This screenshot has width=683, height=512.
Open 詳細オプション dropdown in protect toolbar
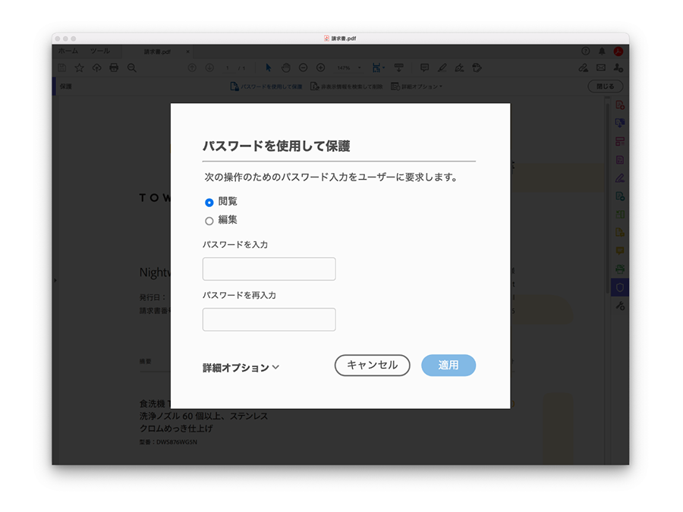coord(417,86)
